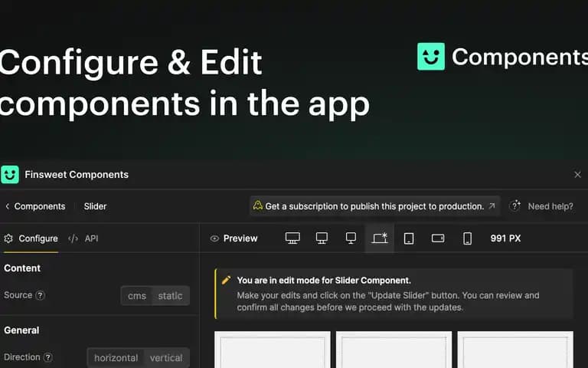Open the Need help? link

pyautogui.click(x=550, y=206)
